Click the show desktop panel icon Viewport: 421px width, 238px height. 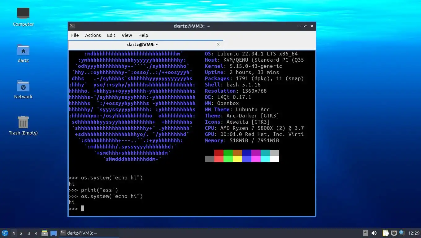(x=54, y=233)
